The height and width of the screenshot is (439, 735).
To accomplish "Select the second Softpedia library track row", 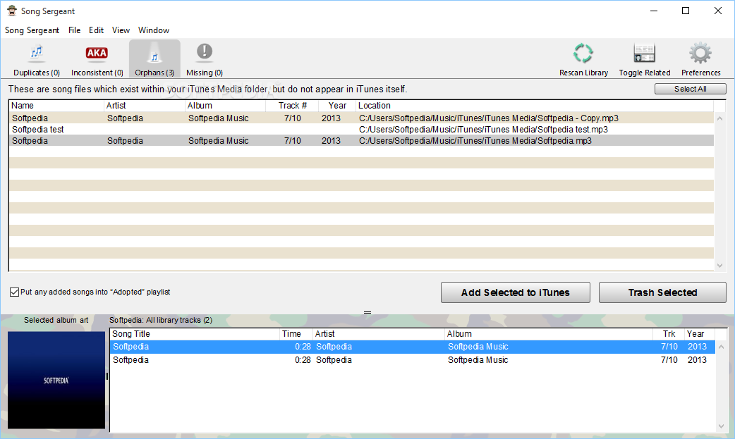I will tap(413, 360).
